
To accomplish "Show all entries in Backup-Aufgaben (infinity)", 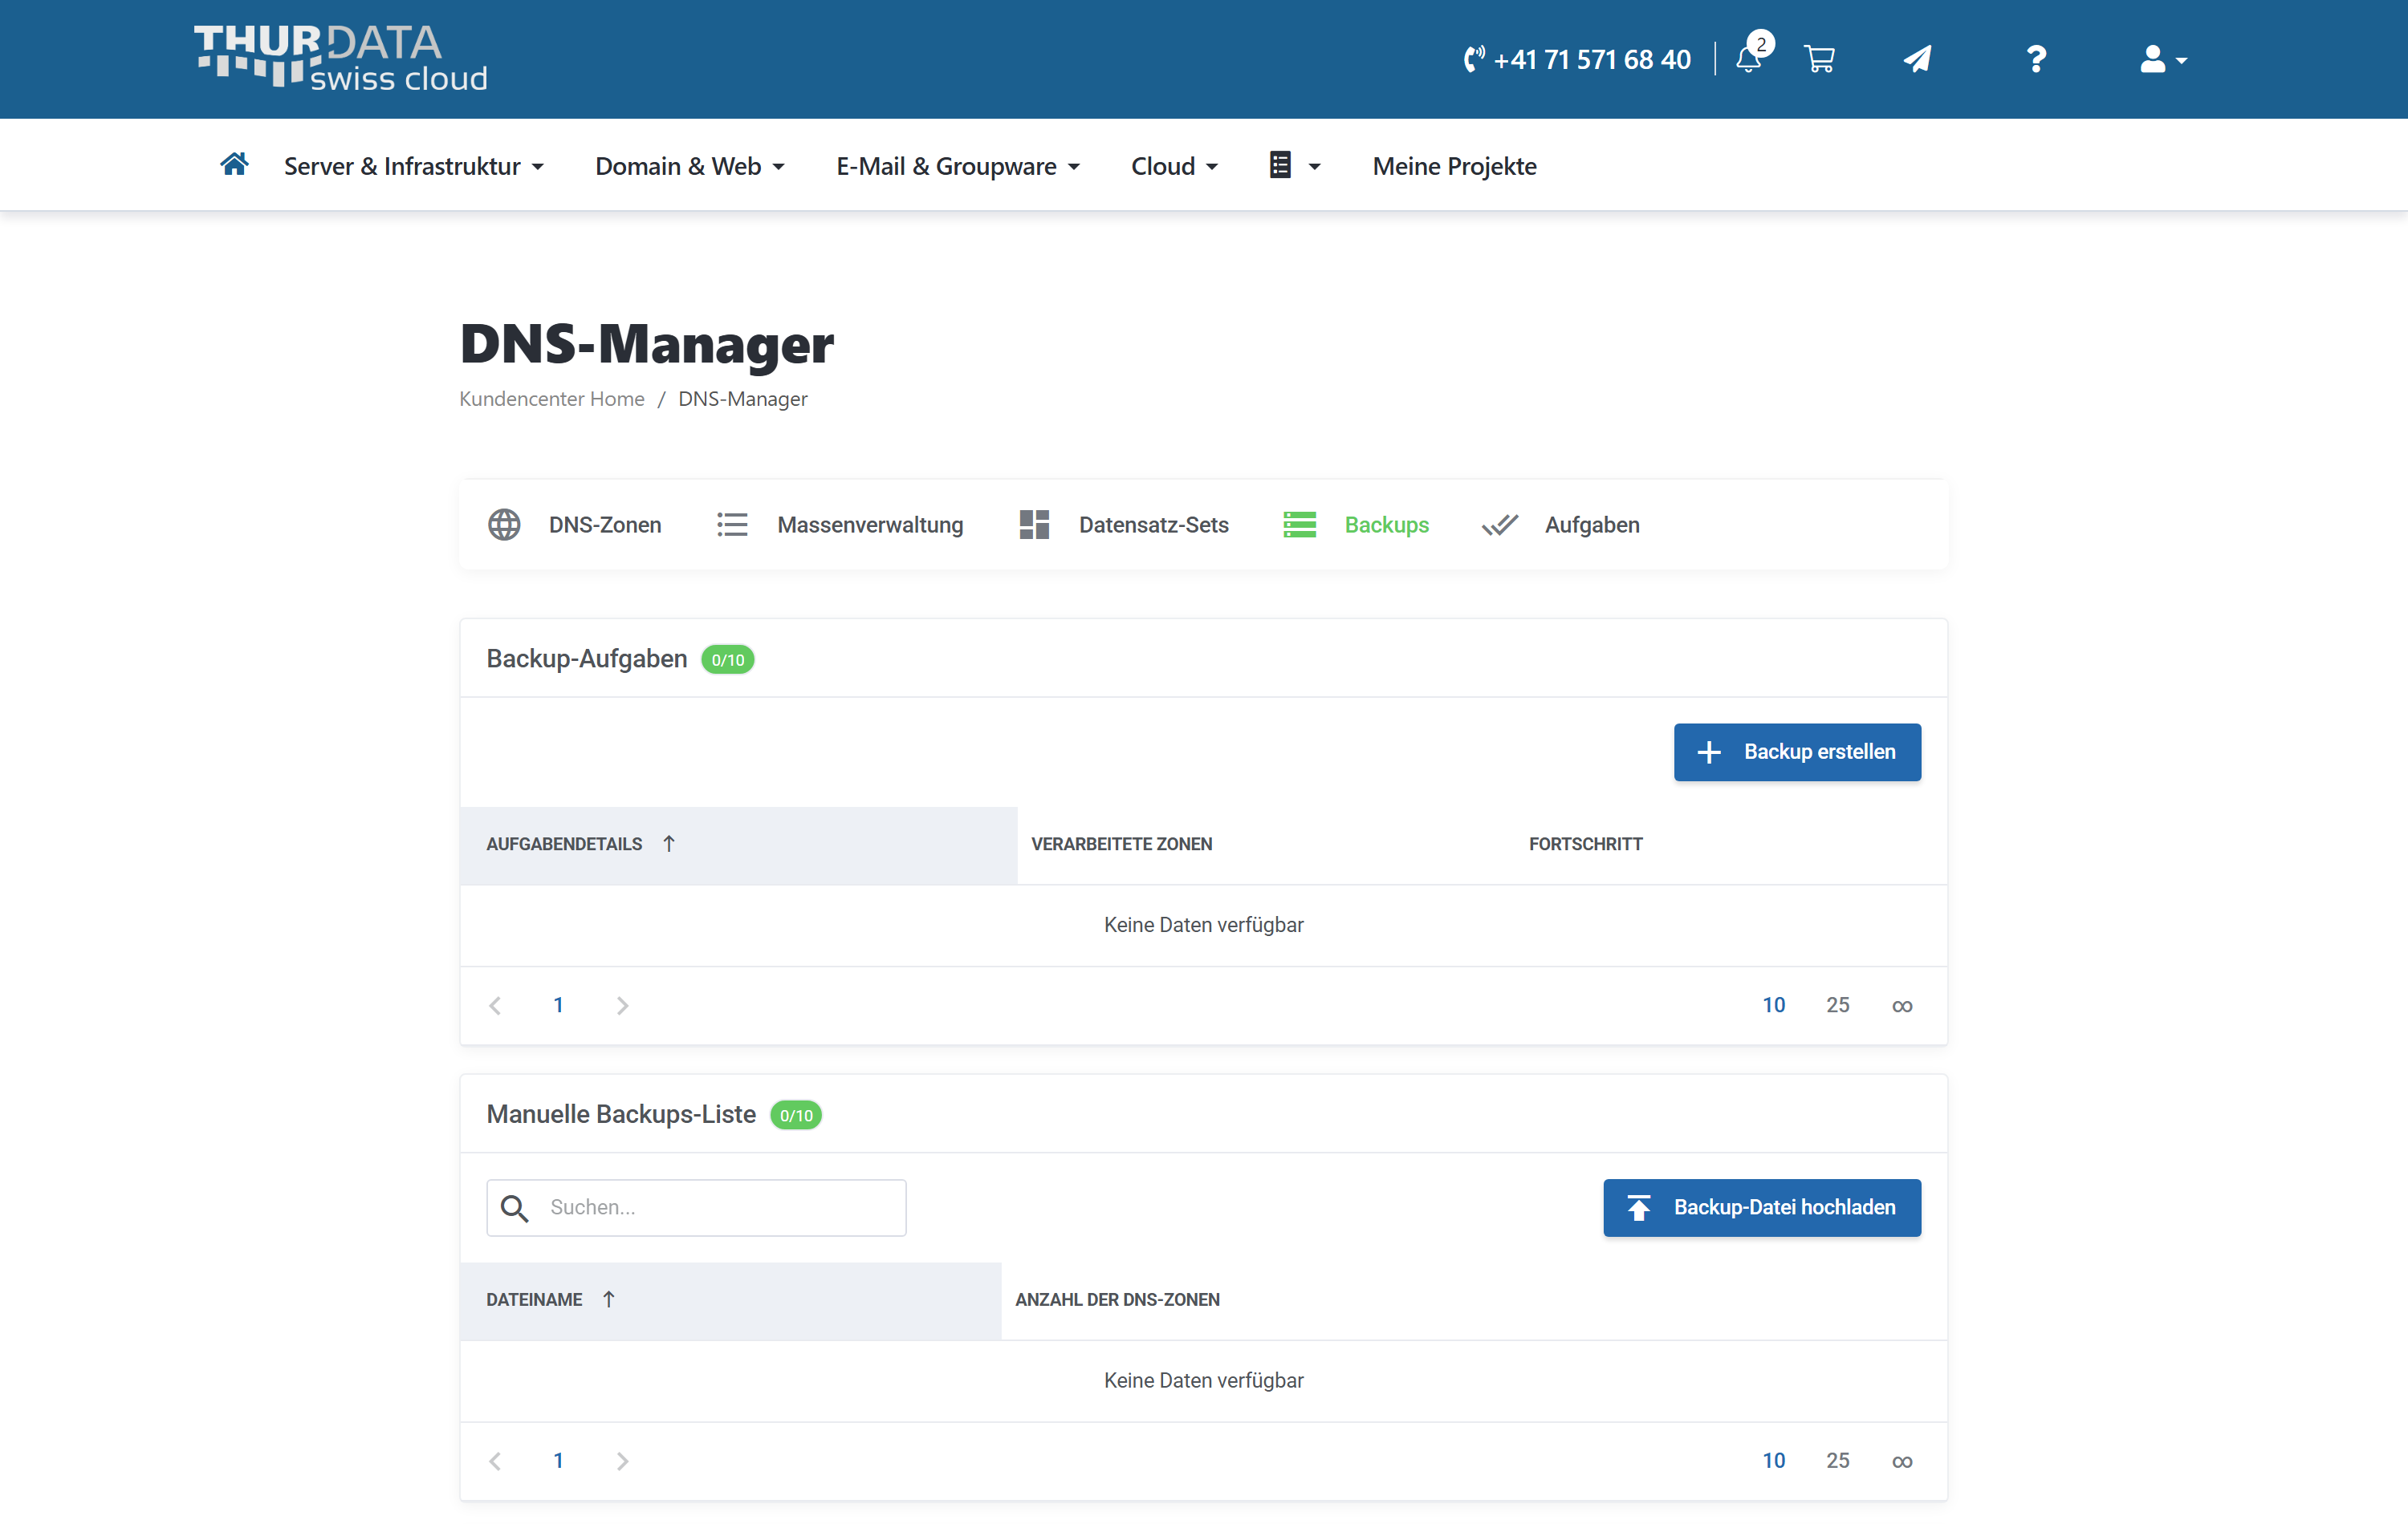I will click(1902, 1005).
